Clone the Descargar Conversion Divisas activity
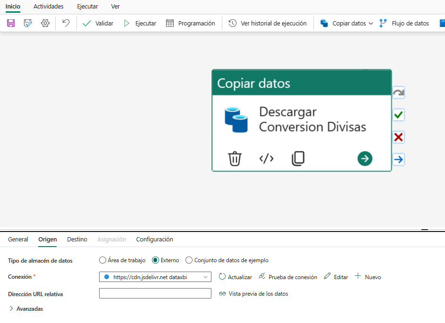This screenshot has height=323, width=445. 298,159
